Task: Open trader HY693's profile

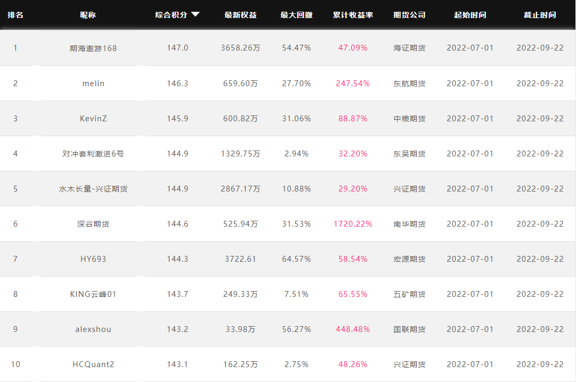Action: click(93, 259)
